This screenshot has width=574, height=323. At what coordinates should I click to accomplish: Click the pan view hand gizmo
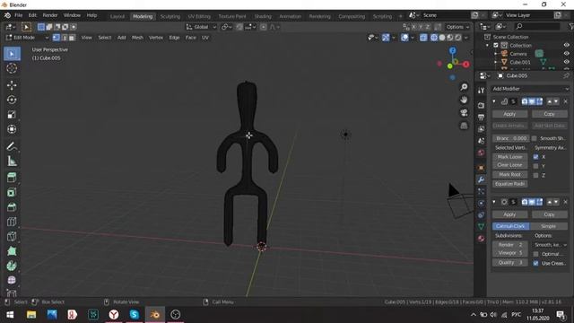click(x=464, y=100)
